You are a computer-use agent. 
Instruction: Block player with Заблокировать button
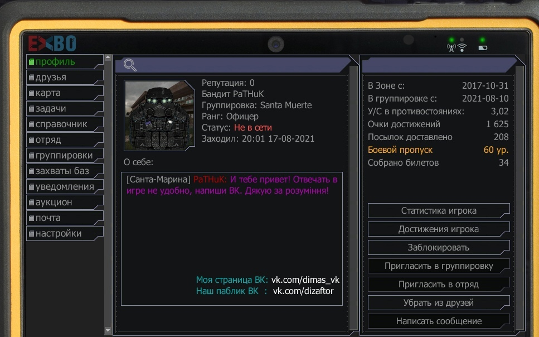(439, 248)
